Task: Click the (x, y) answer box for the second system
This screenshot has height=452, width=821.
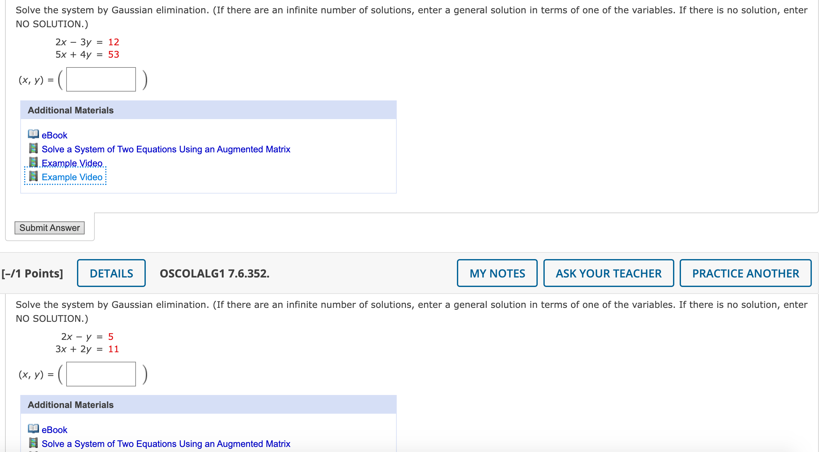Action: pos(101,374)
